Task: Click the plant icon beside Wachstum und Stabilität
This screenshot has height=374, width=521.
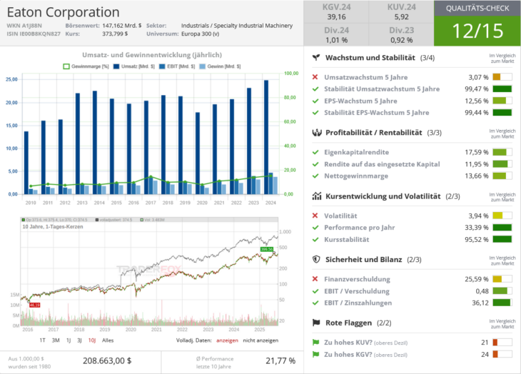Action: pyautogui.click(x=316, y=58)
